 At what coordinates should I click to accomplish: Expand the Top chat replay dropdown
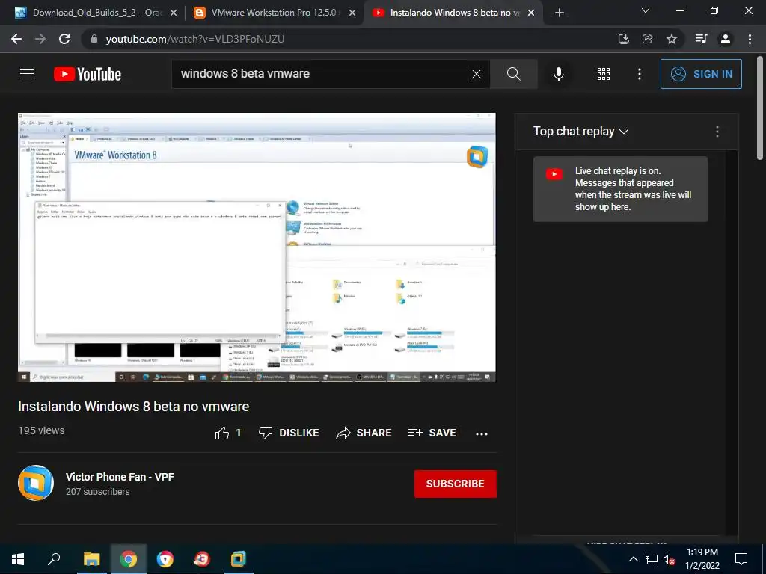[x=580, y=132]
